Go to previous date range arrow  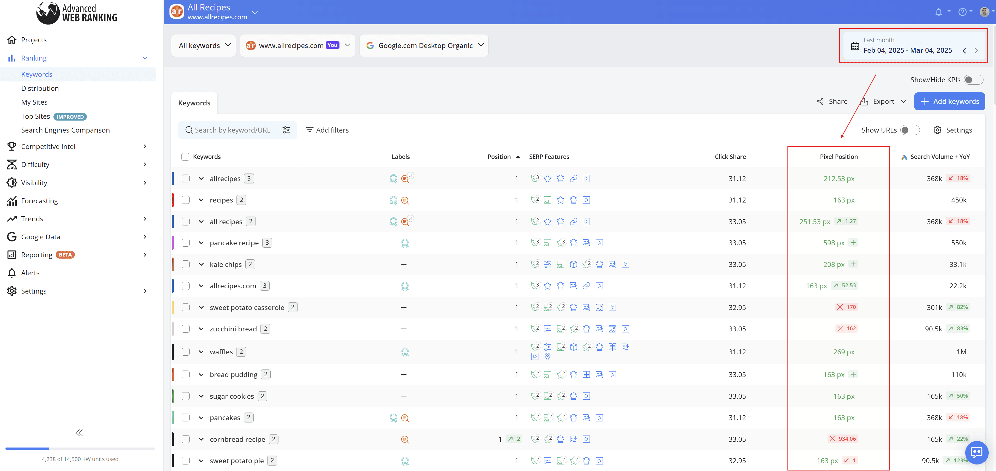click(964, 51)
